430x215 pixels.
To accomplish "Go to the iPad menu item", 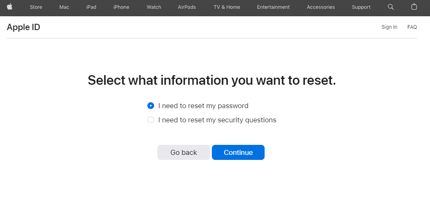I will 91,7.
